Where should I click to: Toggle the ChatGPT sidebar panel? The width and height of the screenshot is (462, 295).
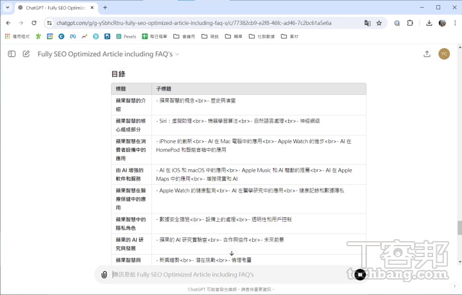12,54
